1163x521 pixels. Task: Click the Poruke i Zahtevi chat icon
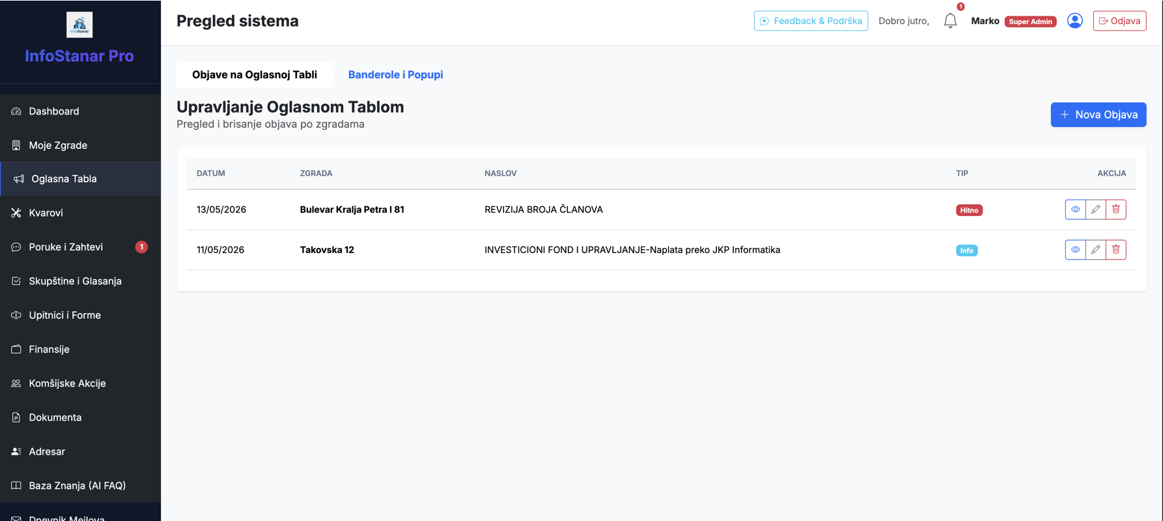click(x=16, y=247)
